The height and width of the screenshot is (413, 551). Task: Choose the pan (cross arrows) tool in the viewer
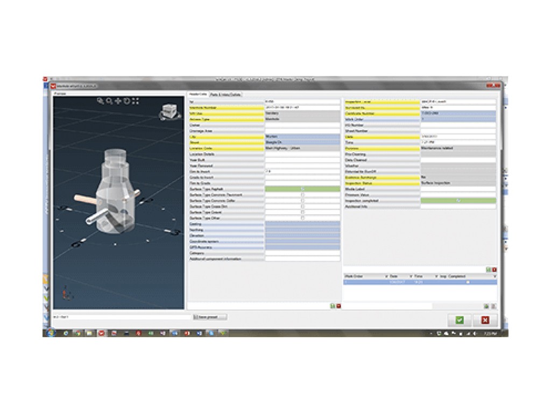pyautogui.click(x=118, y=101)
